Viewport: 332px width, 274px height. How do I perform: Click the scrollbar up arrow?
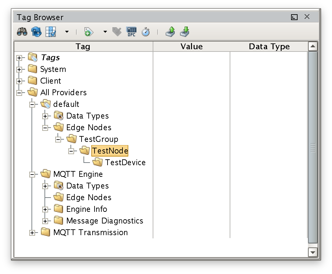313,46
